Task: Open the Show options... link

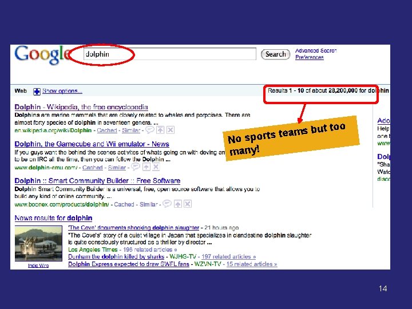Action: point(62,91)
